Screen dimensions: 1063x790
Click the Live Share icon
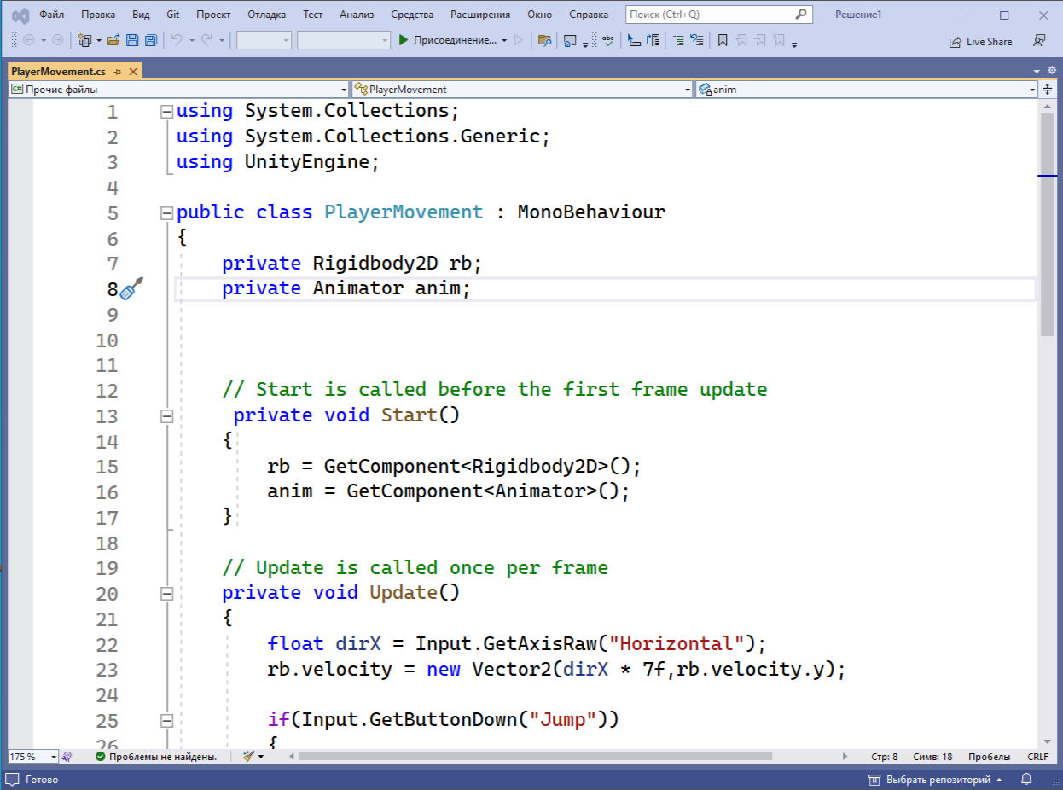click(956, 41)
